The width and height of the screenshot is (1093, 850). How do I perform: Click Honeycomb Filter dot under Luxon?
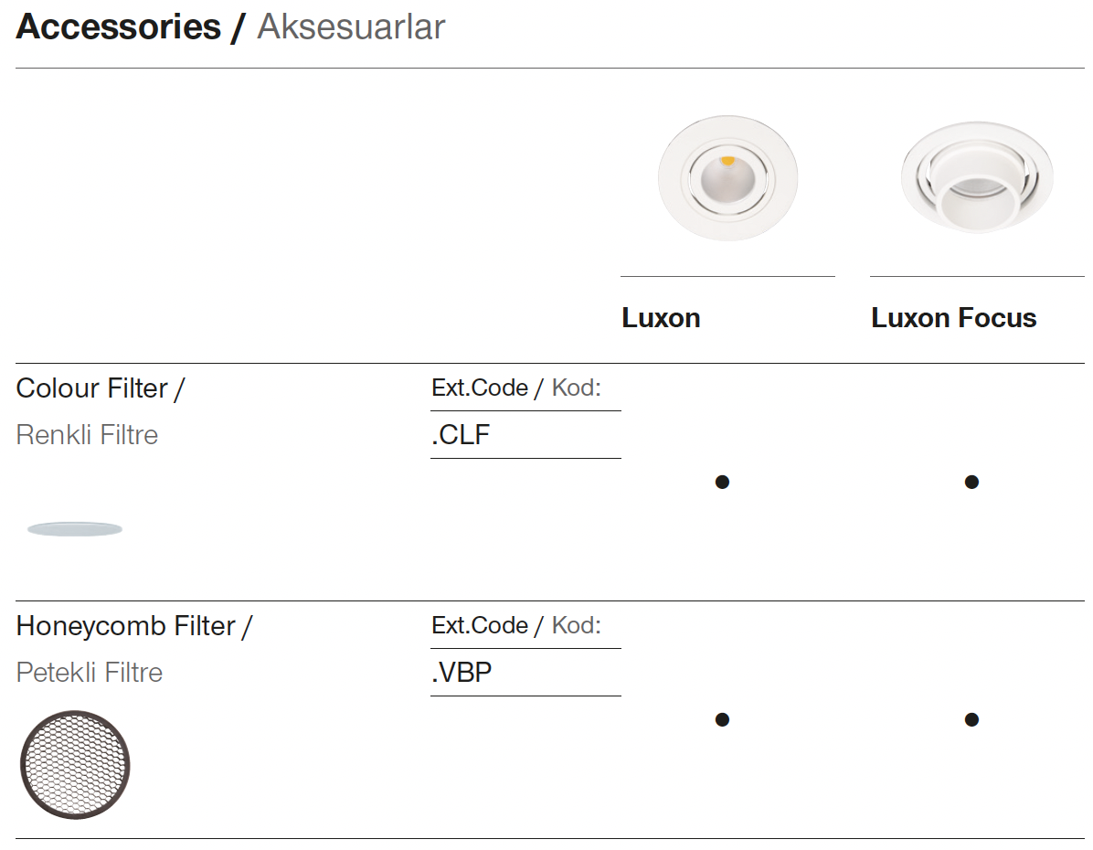pos(722,719)
